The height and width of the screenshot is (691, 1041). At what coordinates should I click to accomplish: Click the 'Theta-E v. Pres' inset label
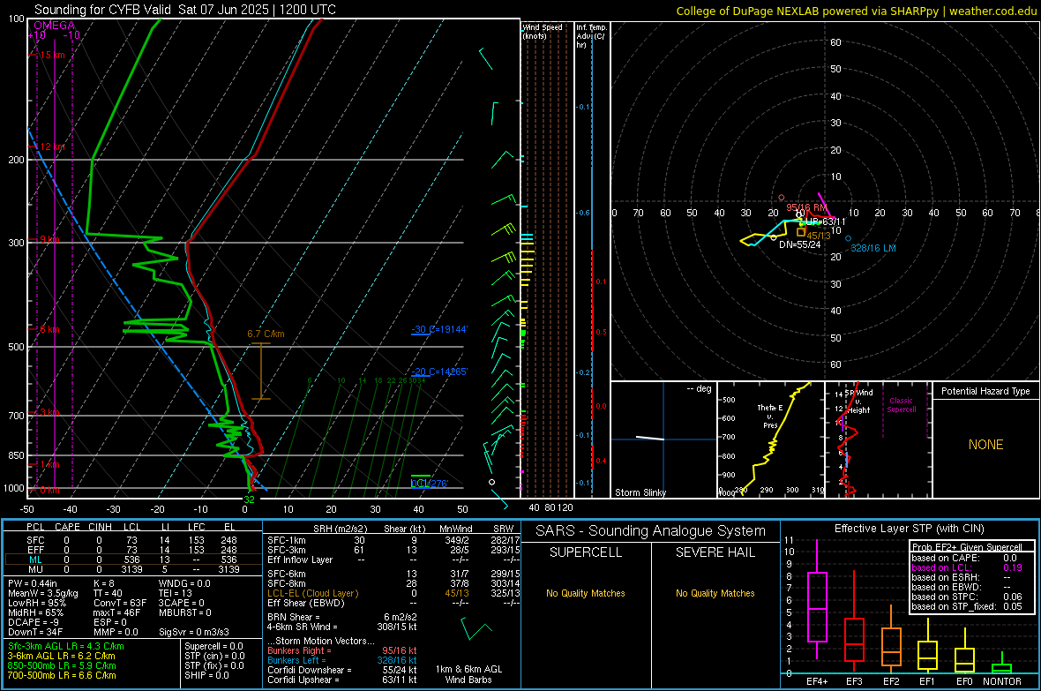[769, 416]
